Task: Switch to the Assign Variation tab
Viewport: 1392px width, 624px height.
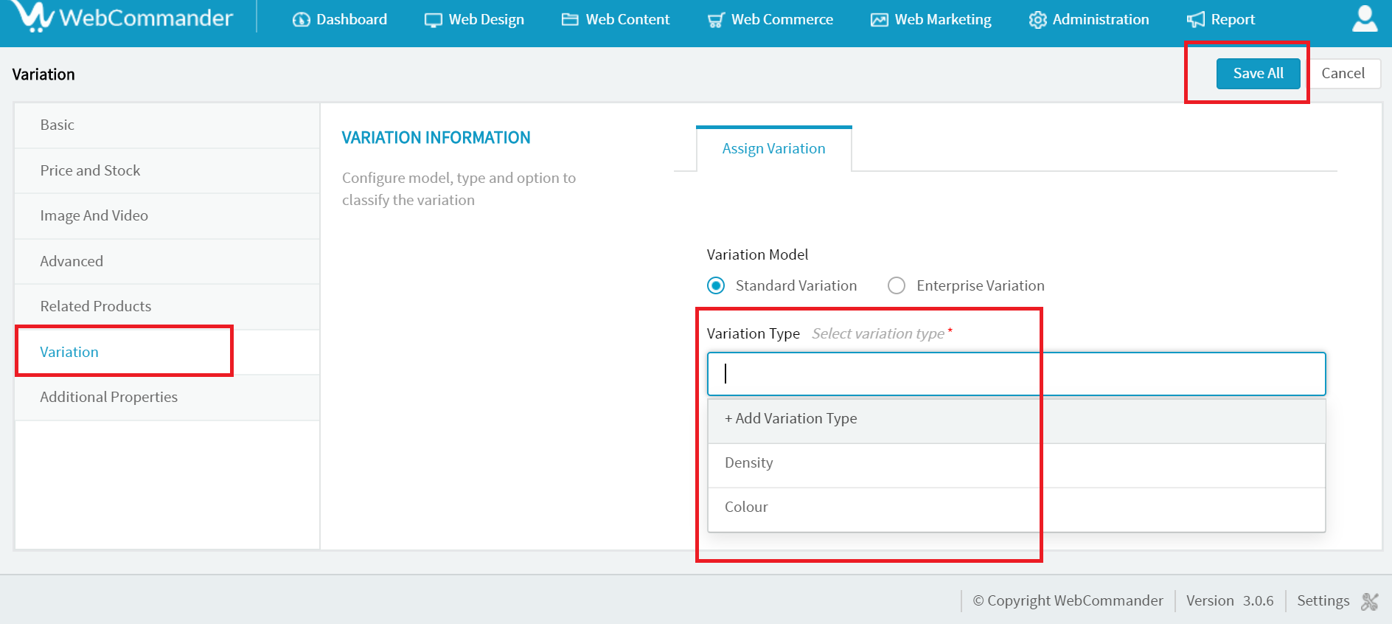Action: coord(773,149)
